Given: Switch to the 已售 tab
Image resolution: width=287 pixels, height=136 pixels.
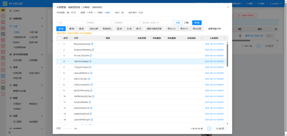Looking at the screenshot, I should tap(186, 23).
